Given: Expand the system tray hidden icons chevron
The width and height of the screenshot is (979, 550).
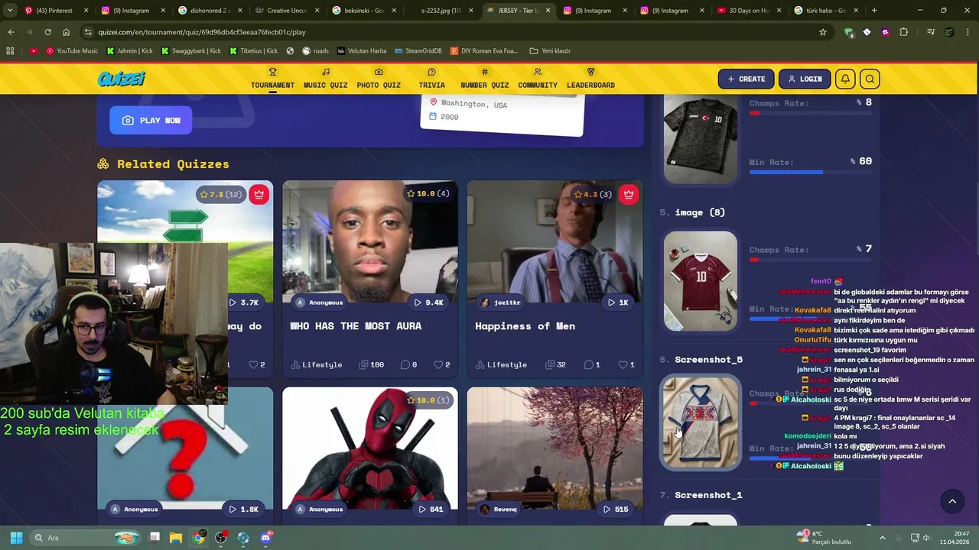Looking at the screenshot, I should tap(882, 538).
